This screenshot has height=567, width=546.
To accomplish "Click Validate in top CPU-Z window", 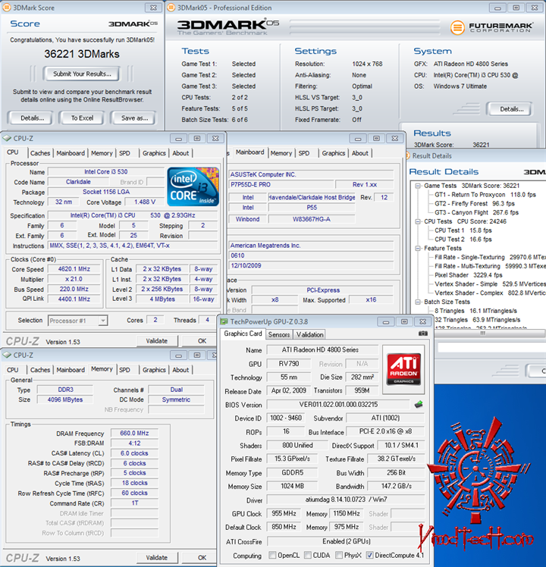I will tap(157, 340).
